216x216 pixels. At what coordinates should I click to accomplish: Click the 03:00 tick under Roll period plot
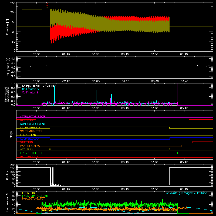96,81
